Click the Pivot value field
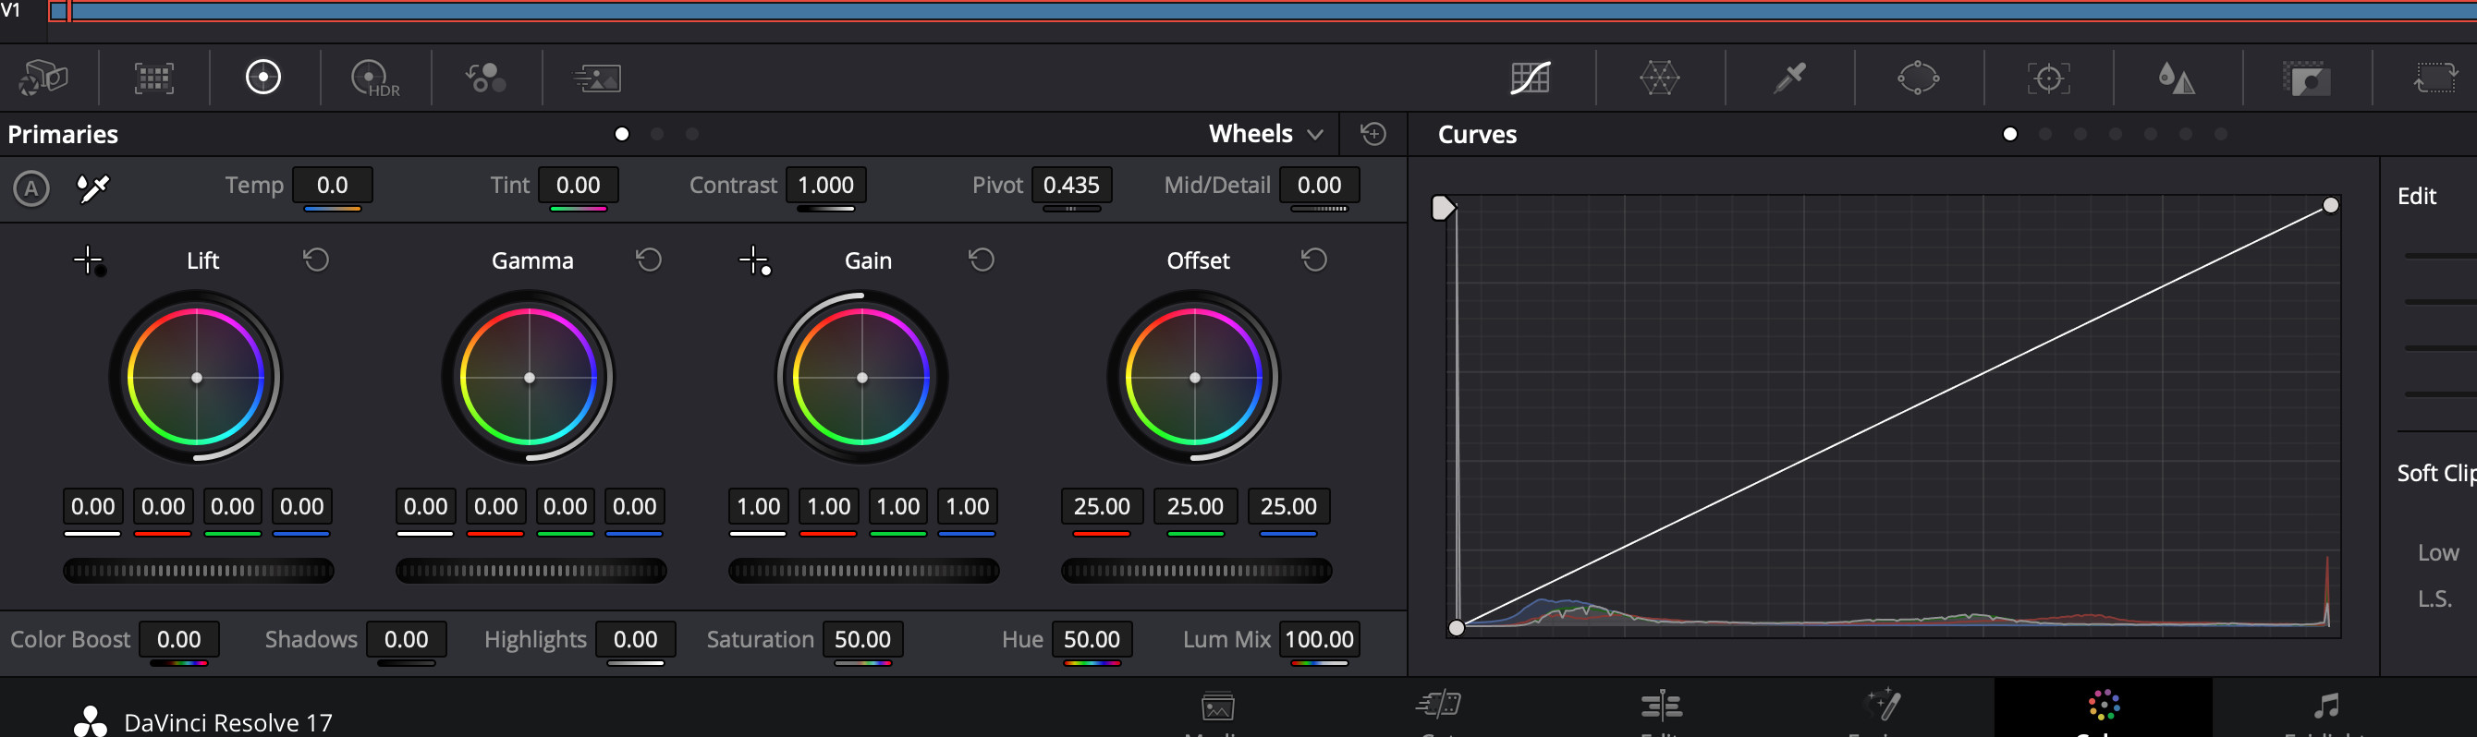Screen dimensions: 2477x737 1071,185
